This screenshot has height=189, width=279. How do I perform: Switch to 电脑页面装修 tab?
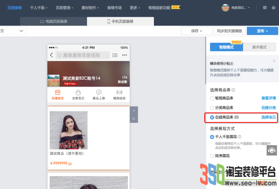[53, 21]
